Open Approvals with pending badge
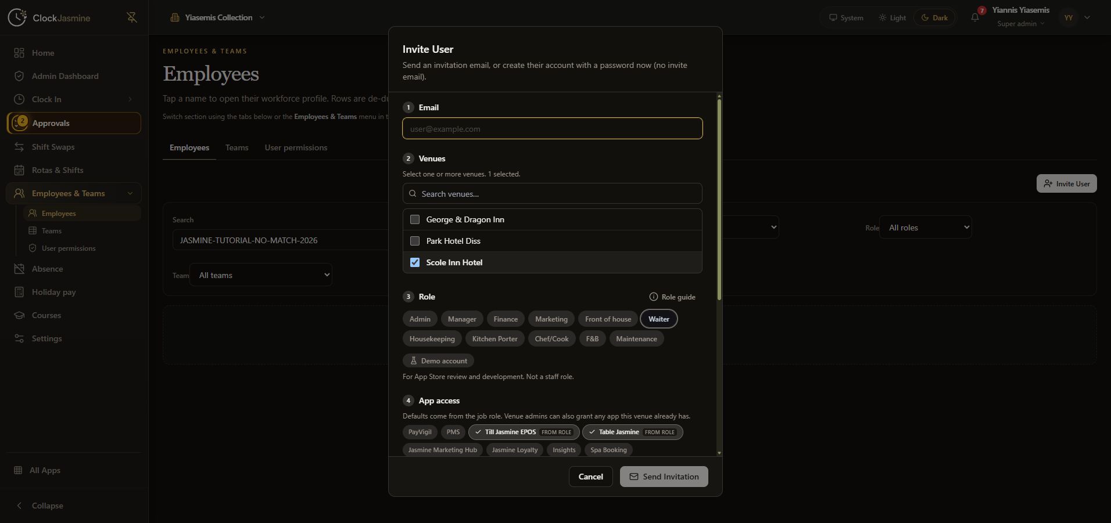 pyautogui.click(x=74, y=123)
